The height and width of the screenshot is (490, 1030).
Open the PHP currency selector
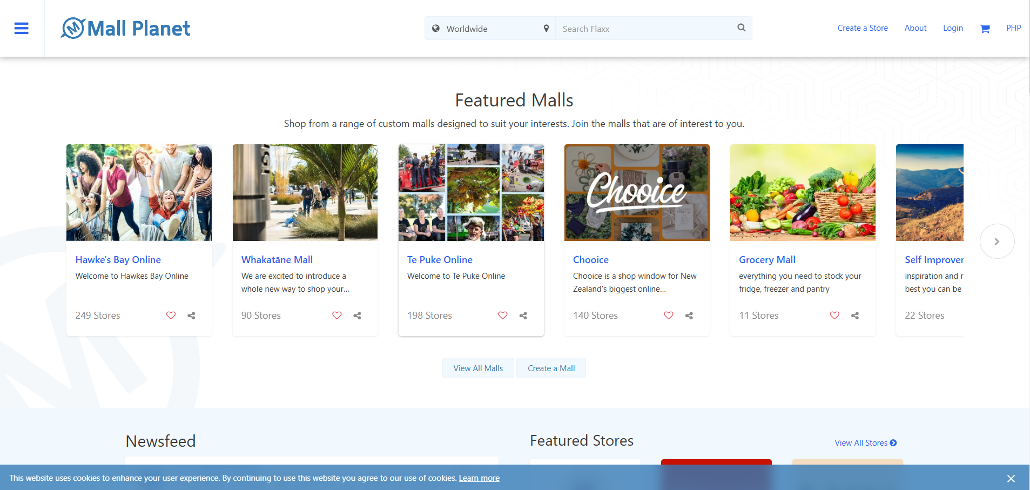(x=1013, y=28)
